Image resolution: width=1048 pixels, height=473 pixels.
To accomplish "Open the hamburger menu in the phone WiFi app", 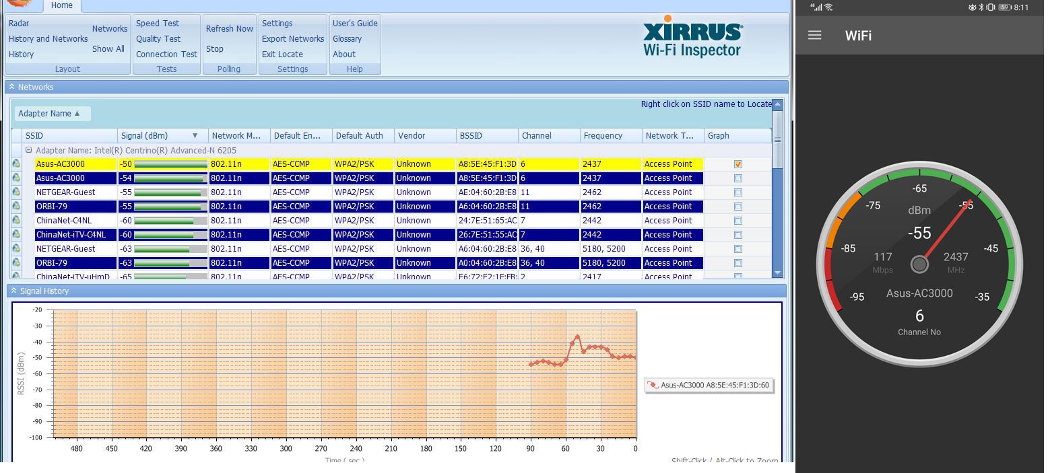I will pyautogui.click(x=814, y=35).
